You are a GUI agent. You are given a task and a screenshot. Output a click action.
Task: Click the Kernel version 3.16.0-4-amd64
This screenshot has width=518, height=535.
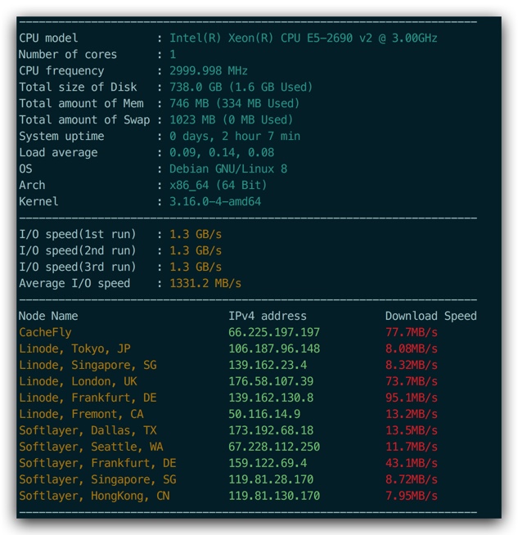click(x=215, y=201)
